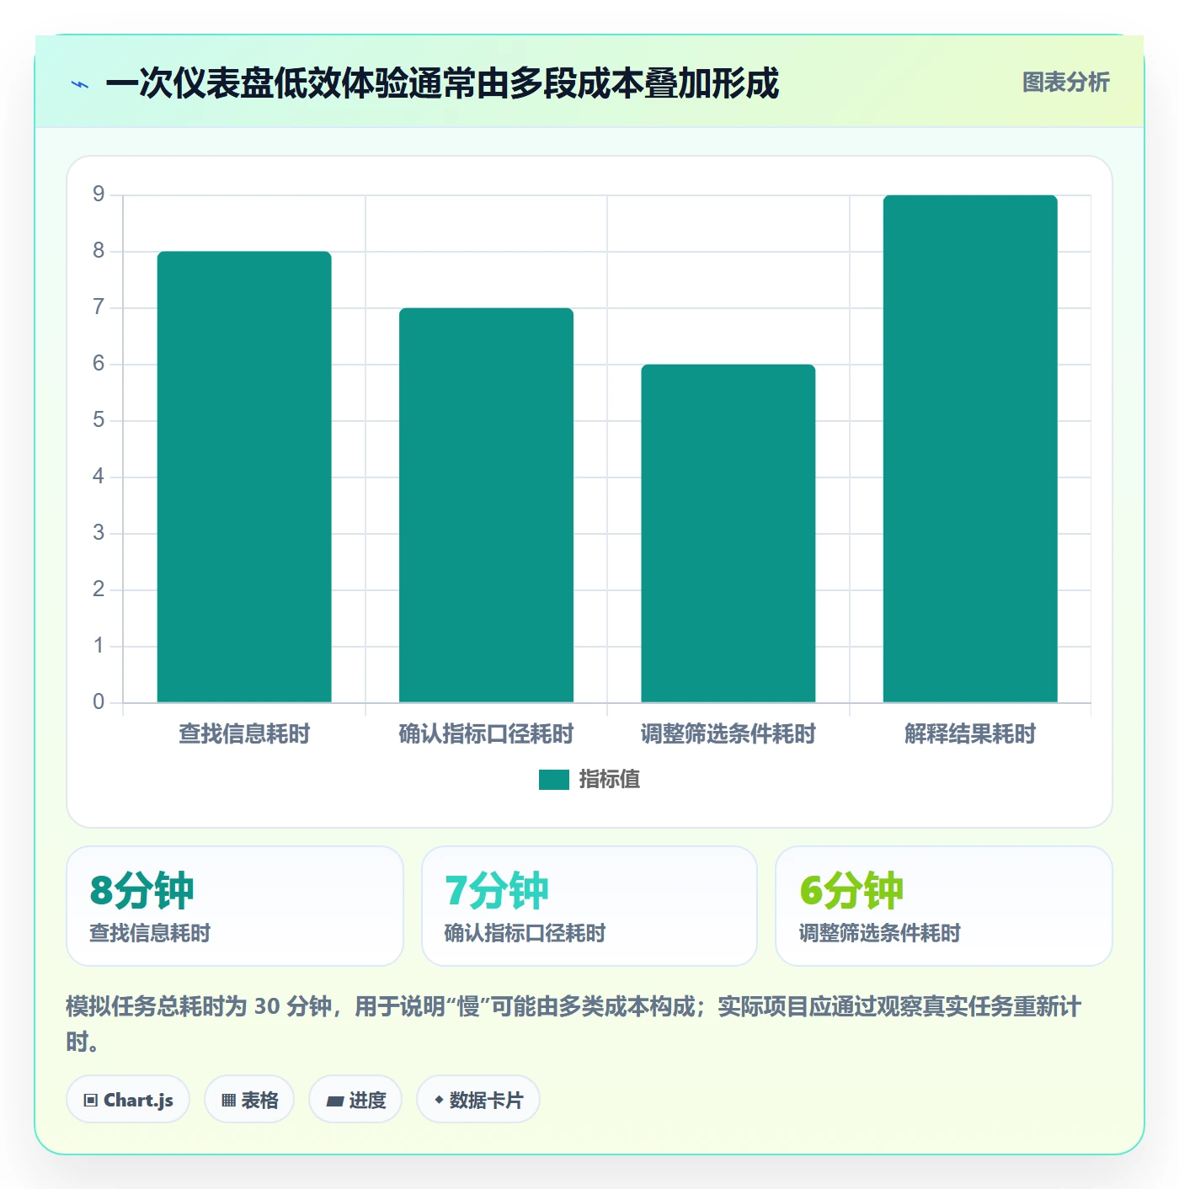The height and width of the screenshot is (1189, 1179).
Task: Click the 进度 tag chip
Action: pyautogui.click(x=355, y=1100)
